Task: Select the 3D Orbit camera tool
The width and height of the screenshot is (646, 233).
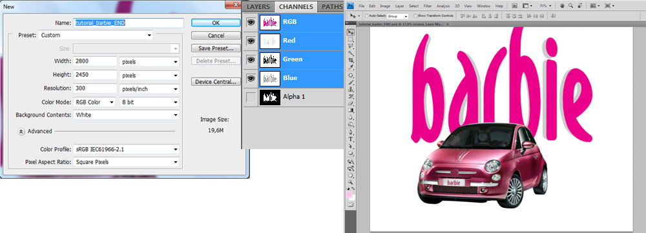Action: pos(351,168)
